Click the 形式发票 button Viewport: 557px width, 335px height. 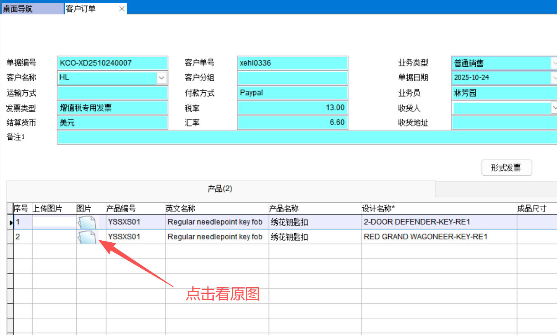point(506,168)
